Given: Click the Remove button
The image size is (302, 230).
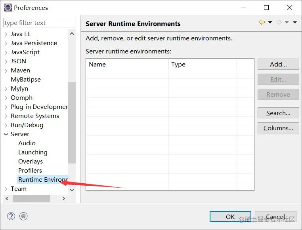Looking at the screenshot, I should 278,94.
